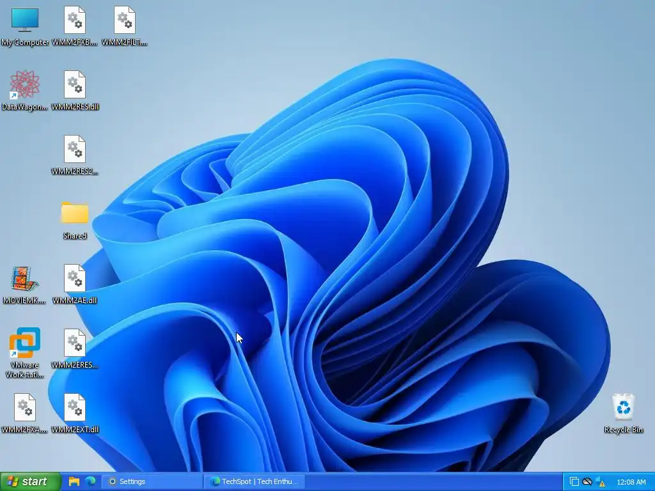Screen dimensions: 655x491
Task: Open the VMware Workstation shortcut icon
Action: click(x=25, y=353)
